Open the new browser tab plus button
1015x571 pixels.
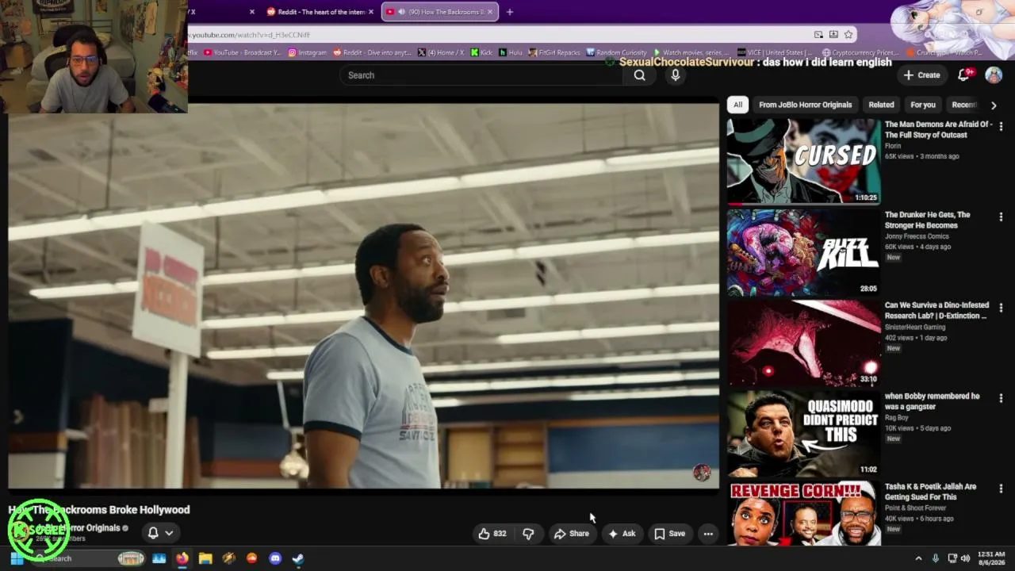coord(509,12)
